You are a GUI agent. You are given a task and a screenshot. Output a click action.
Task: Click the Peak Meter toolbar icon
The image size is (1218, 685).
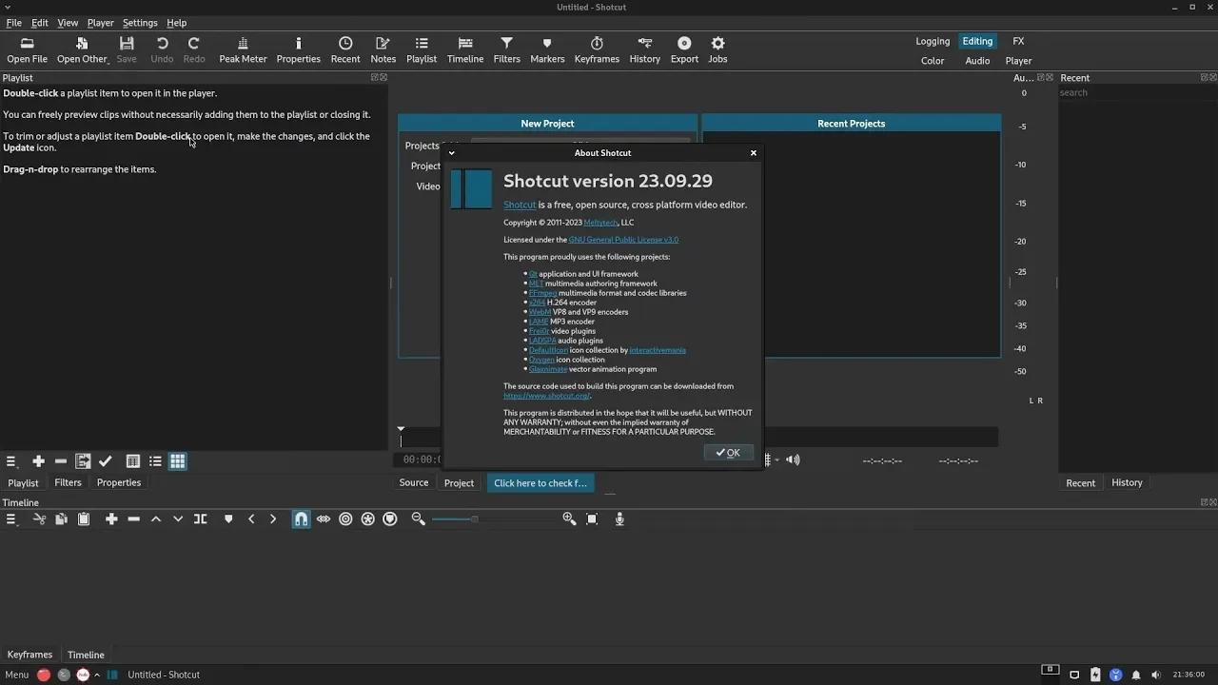244,49
